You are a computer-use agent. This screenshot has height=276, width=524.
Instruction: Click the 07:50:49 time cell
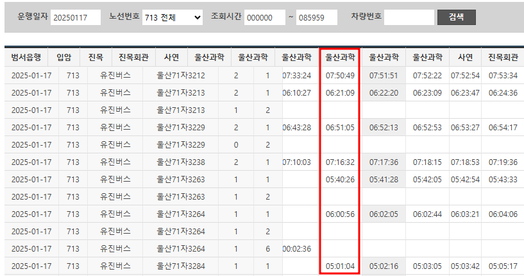click(340, 75)
